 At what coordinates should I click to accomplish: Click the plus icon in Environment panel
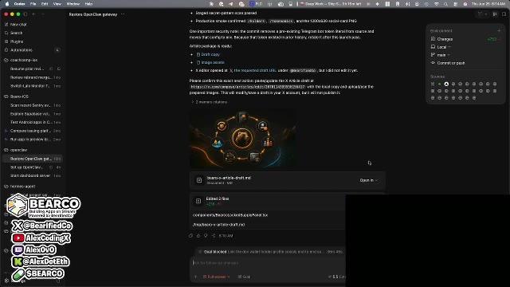(499, 31)
